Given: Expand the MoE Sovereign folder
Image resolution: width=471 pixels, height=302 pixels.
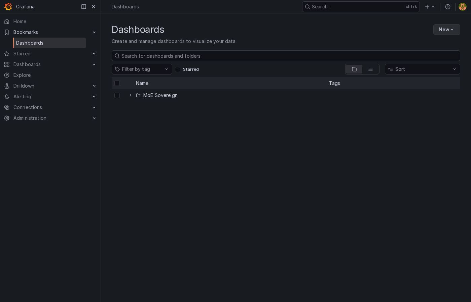Looking at the screenshot, I should pos(131,95).
